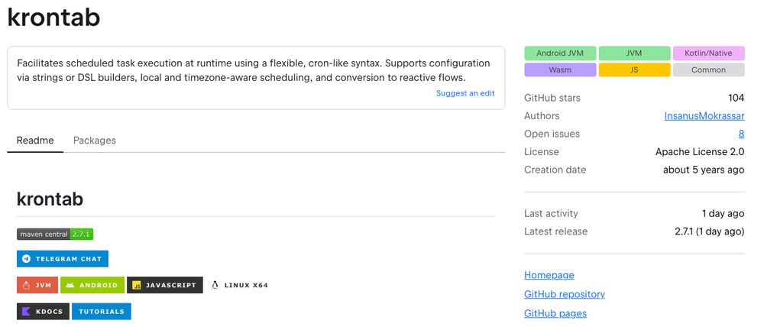Open the InsanusMokrassar author link

(704, 116)
